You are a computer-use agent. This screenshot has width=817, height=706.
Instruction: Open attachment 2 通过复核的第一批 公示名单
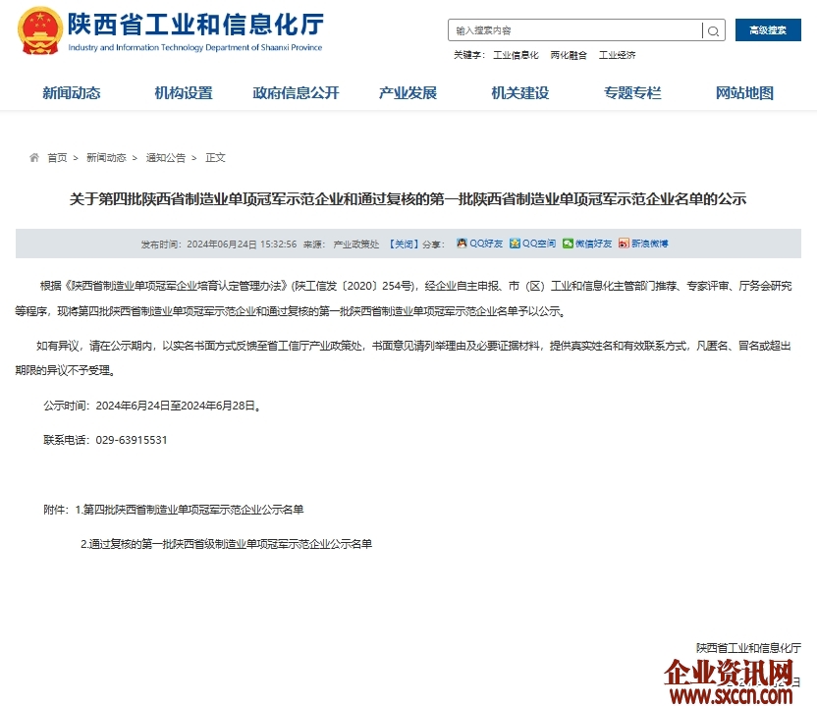click(x=226, y=544)
